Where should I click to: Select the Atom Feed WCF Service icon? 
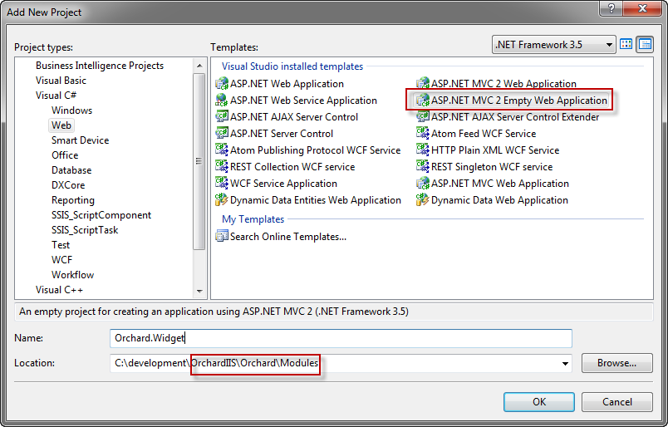pos(423,134)
